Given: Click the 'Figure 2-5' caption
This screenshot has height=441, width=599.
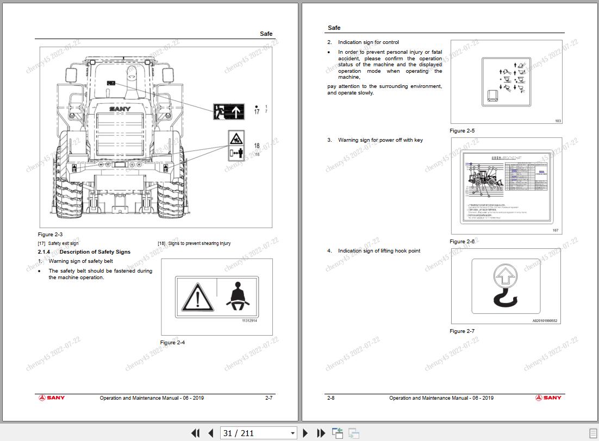Looking at the screenshot, I should click(462, 130).
